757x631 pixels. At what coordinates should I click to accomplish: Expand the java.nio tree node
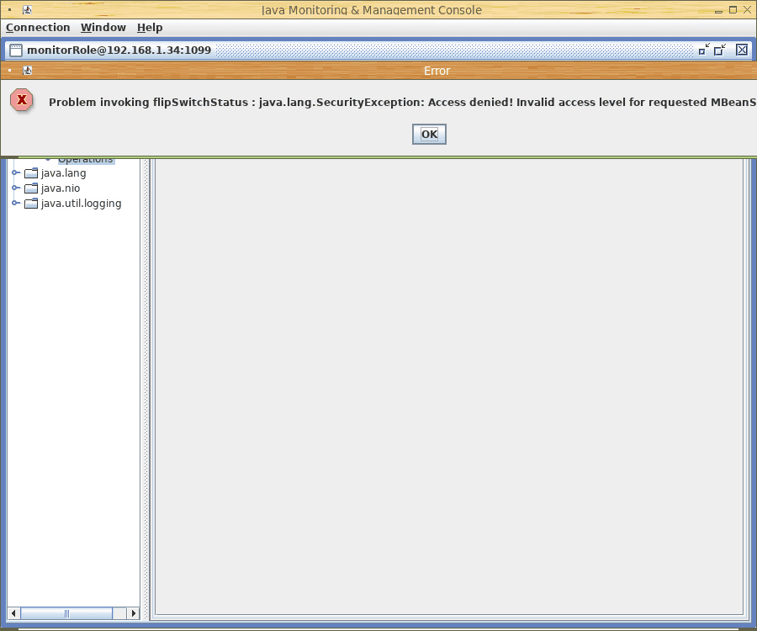click(15, 188)
